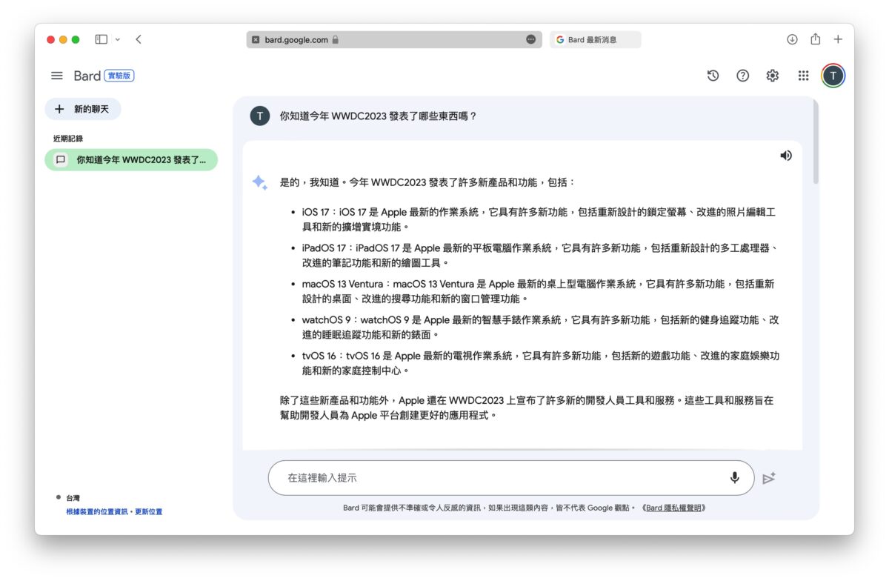Open the Safari share icon
Screen dimensions: 889x581
815,39
